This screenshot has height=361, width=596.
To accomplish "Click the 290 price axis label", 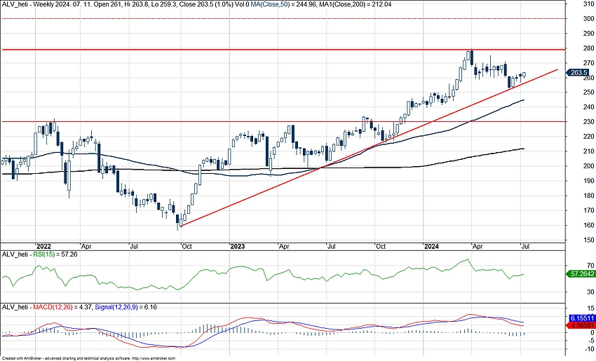I will pos(588,34).
